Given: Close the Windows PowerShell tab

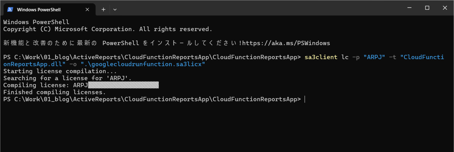Looking at the screenshot, I should 88,9.
